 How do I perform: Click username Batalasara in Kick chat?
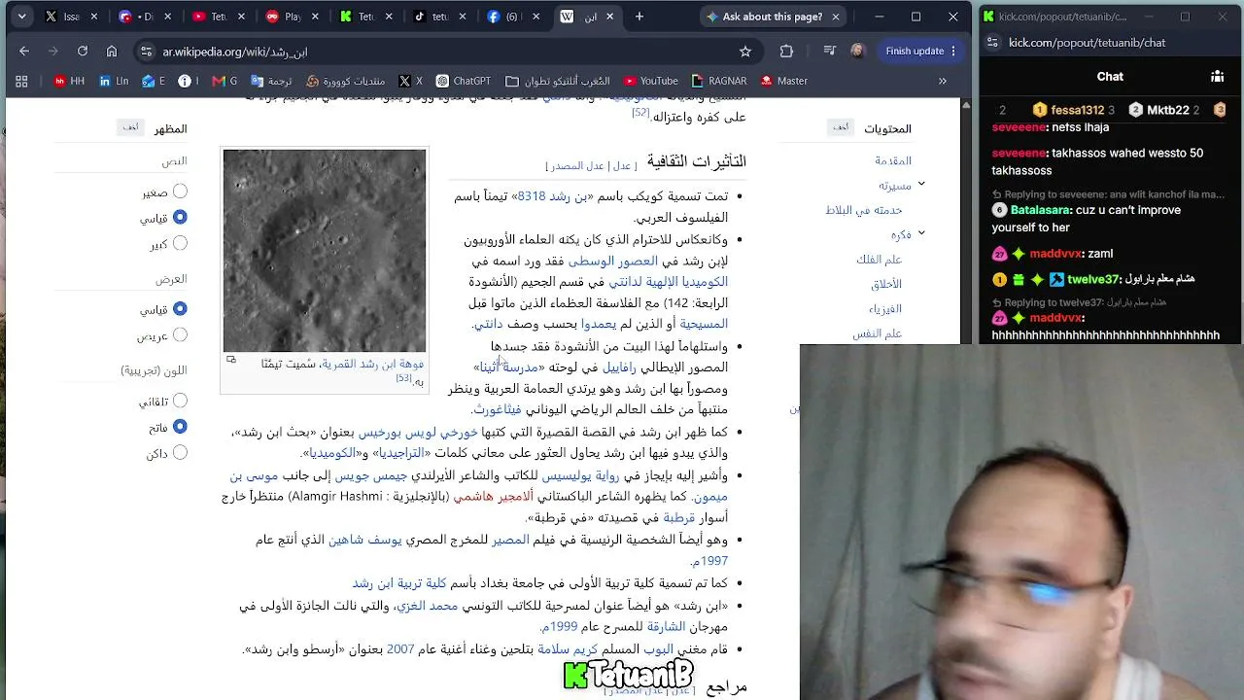point(1041,210)
